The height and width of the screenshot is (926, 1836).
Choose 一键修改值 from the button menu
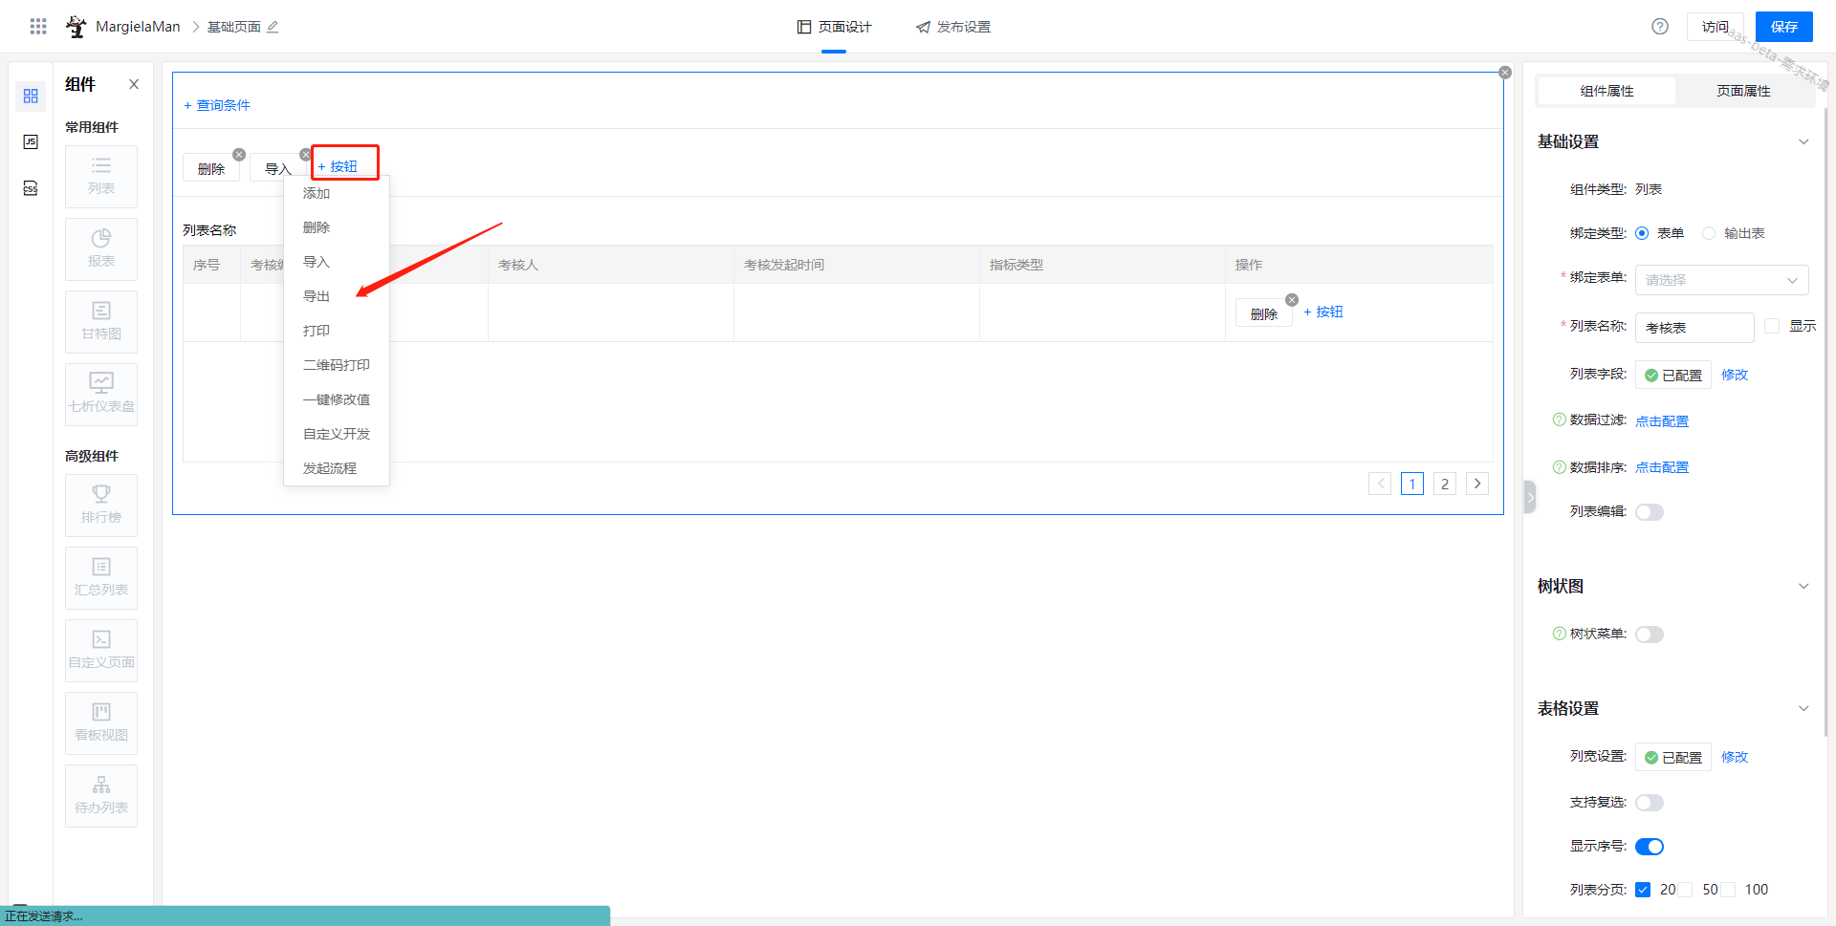coord(337,399)
